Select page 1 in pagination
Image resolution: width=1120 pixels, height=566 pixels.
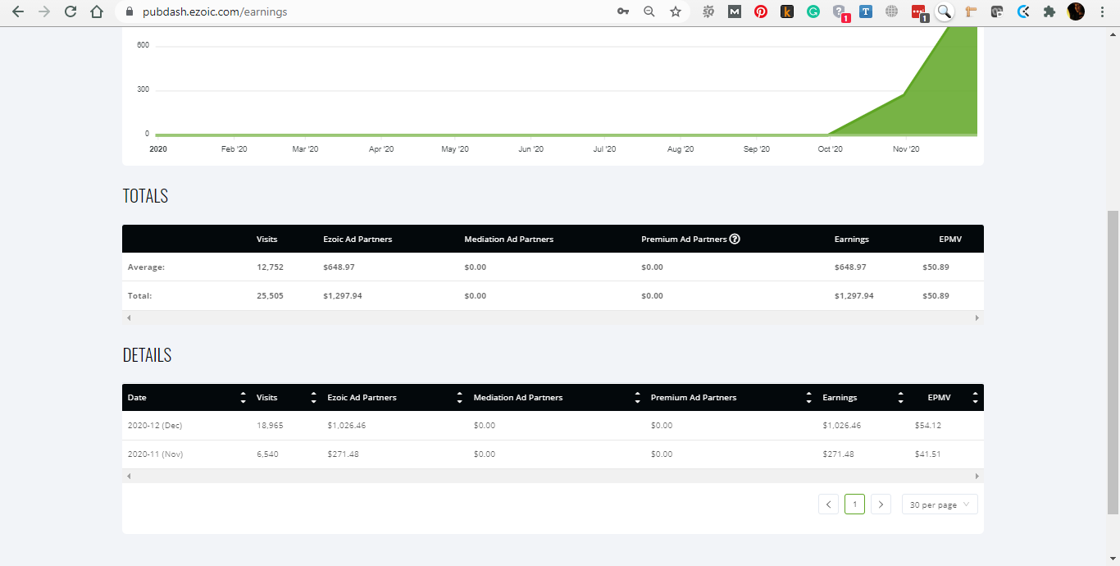(x=854, y=504)
